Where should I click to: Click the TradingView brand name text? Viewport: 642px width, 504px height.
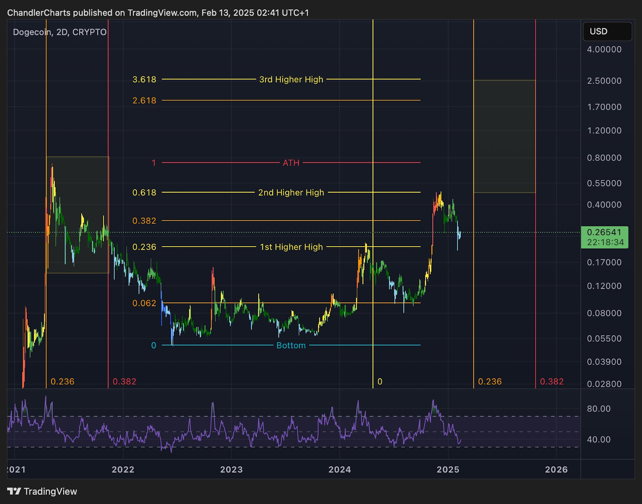point(51,492)
